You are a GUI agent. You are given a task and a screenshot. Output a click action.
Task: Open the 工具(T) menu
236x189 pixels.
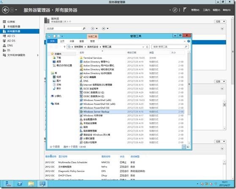pos(206,10)
